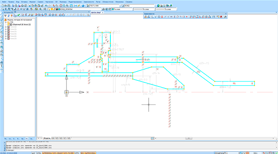This screenshot has width=278, height=154.
Task: Toggle ШАГ snap step in status bar
Action: [x=33, y=153]
